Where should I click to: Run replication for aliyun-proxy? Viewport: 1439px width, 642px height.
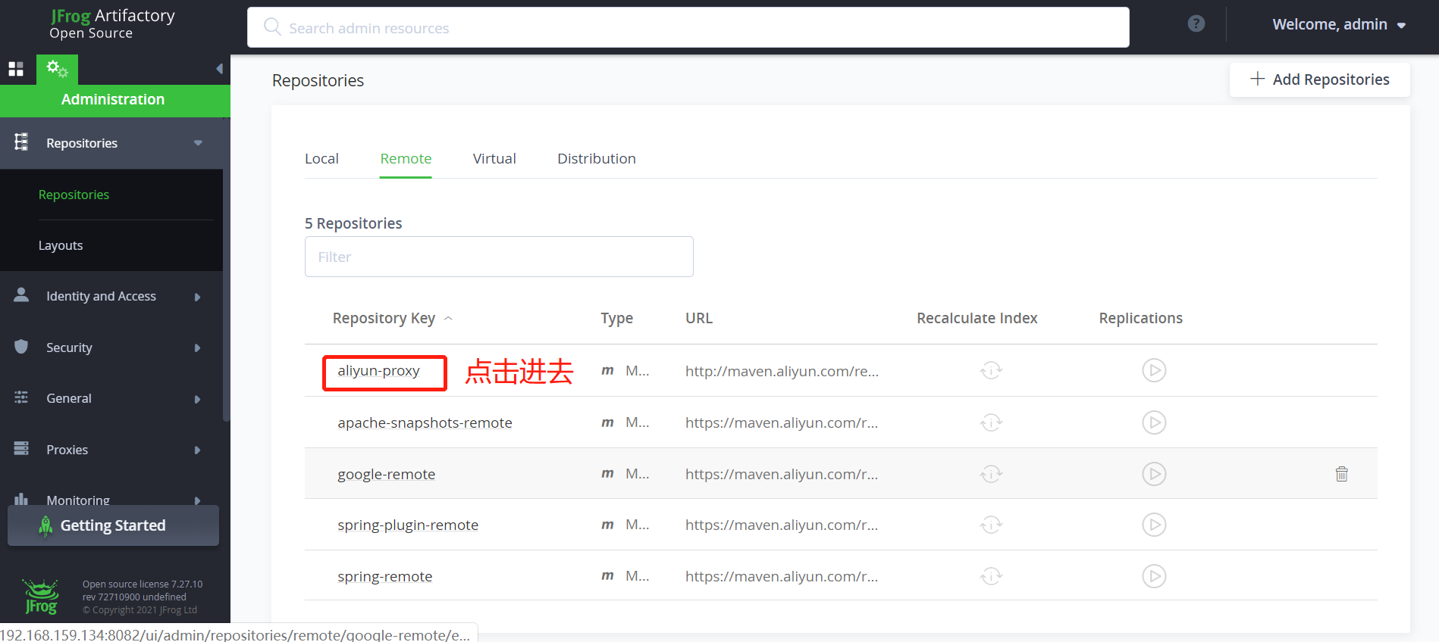click(1154, 370)
